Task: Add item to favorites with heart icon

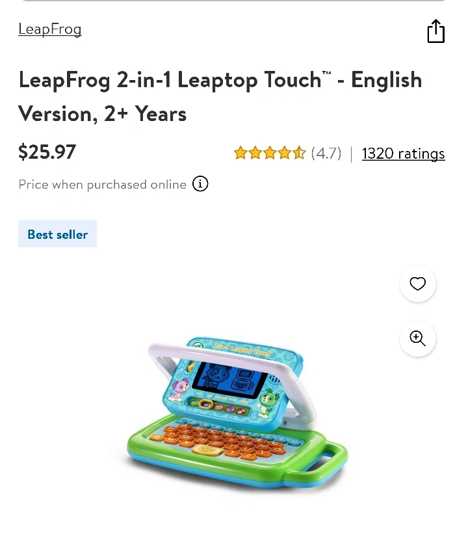Action: [x=418, y=284]
